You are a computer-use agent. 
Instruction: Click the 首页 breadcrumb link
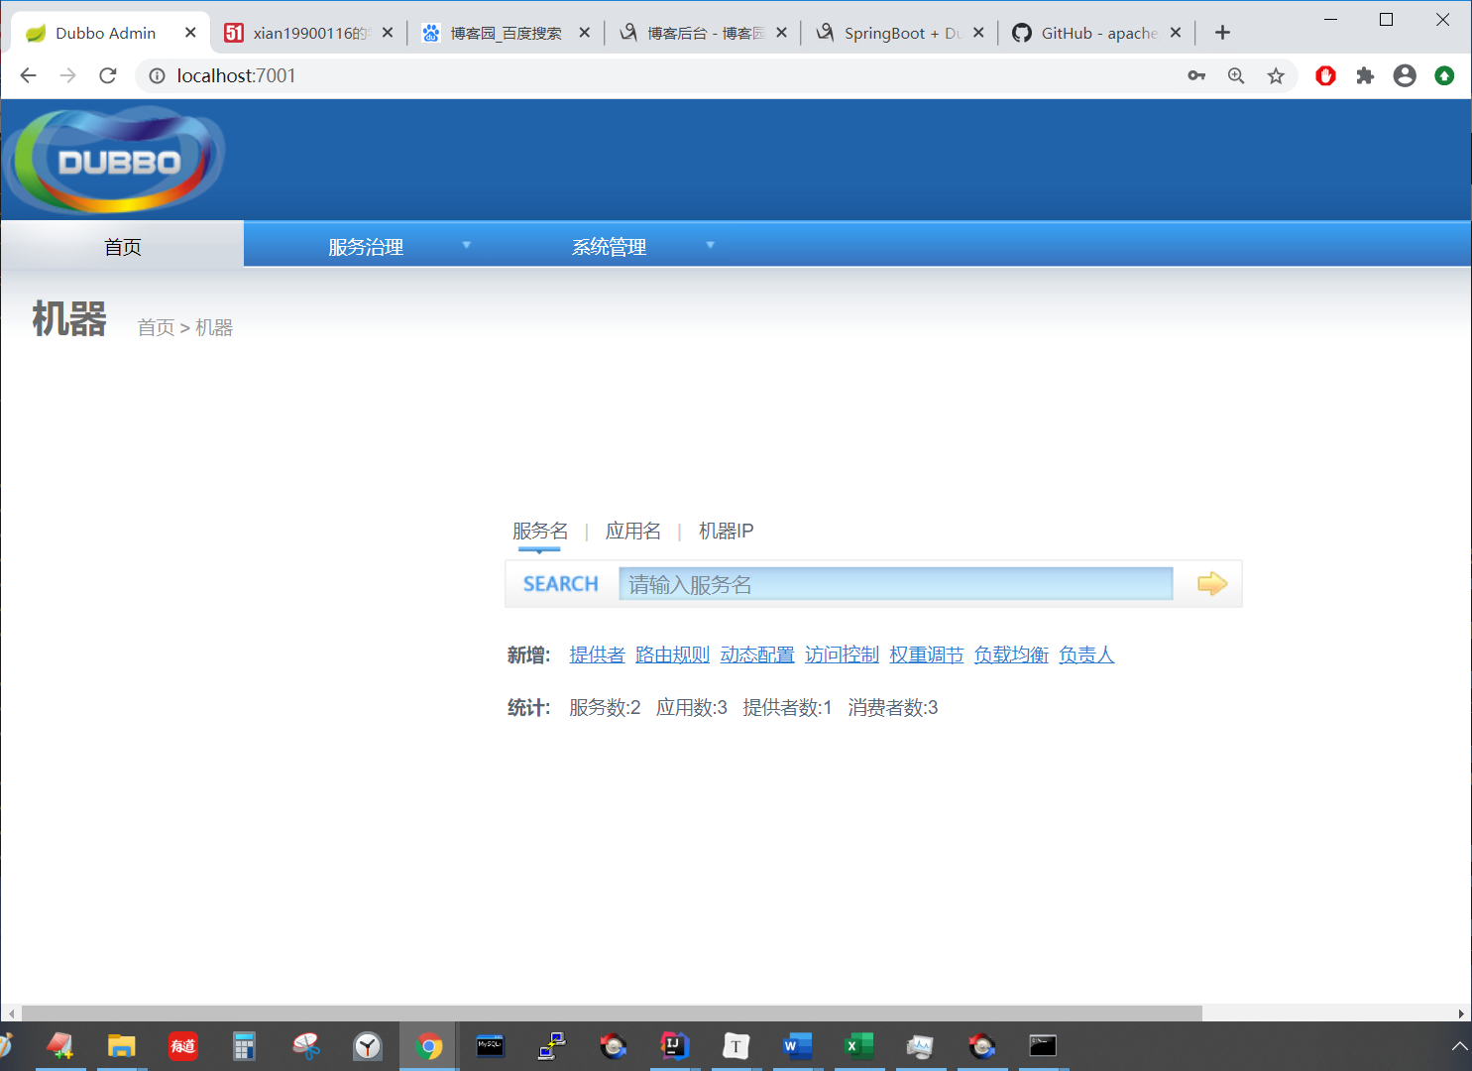(156, 328)
